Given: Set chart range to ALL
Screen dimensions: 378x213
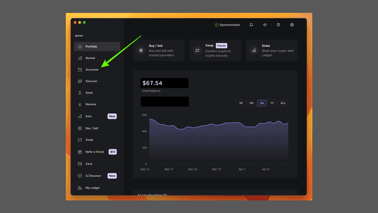Looking at the screenshot, I should 283,103.
